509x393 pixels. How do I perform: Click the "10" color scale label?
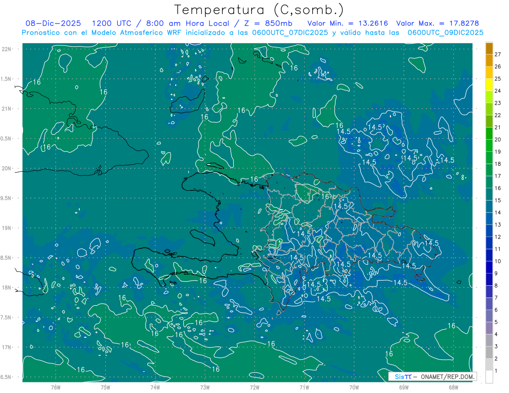coord(498,261)
